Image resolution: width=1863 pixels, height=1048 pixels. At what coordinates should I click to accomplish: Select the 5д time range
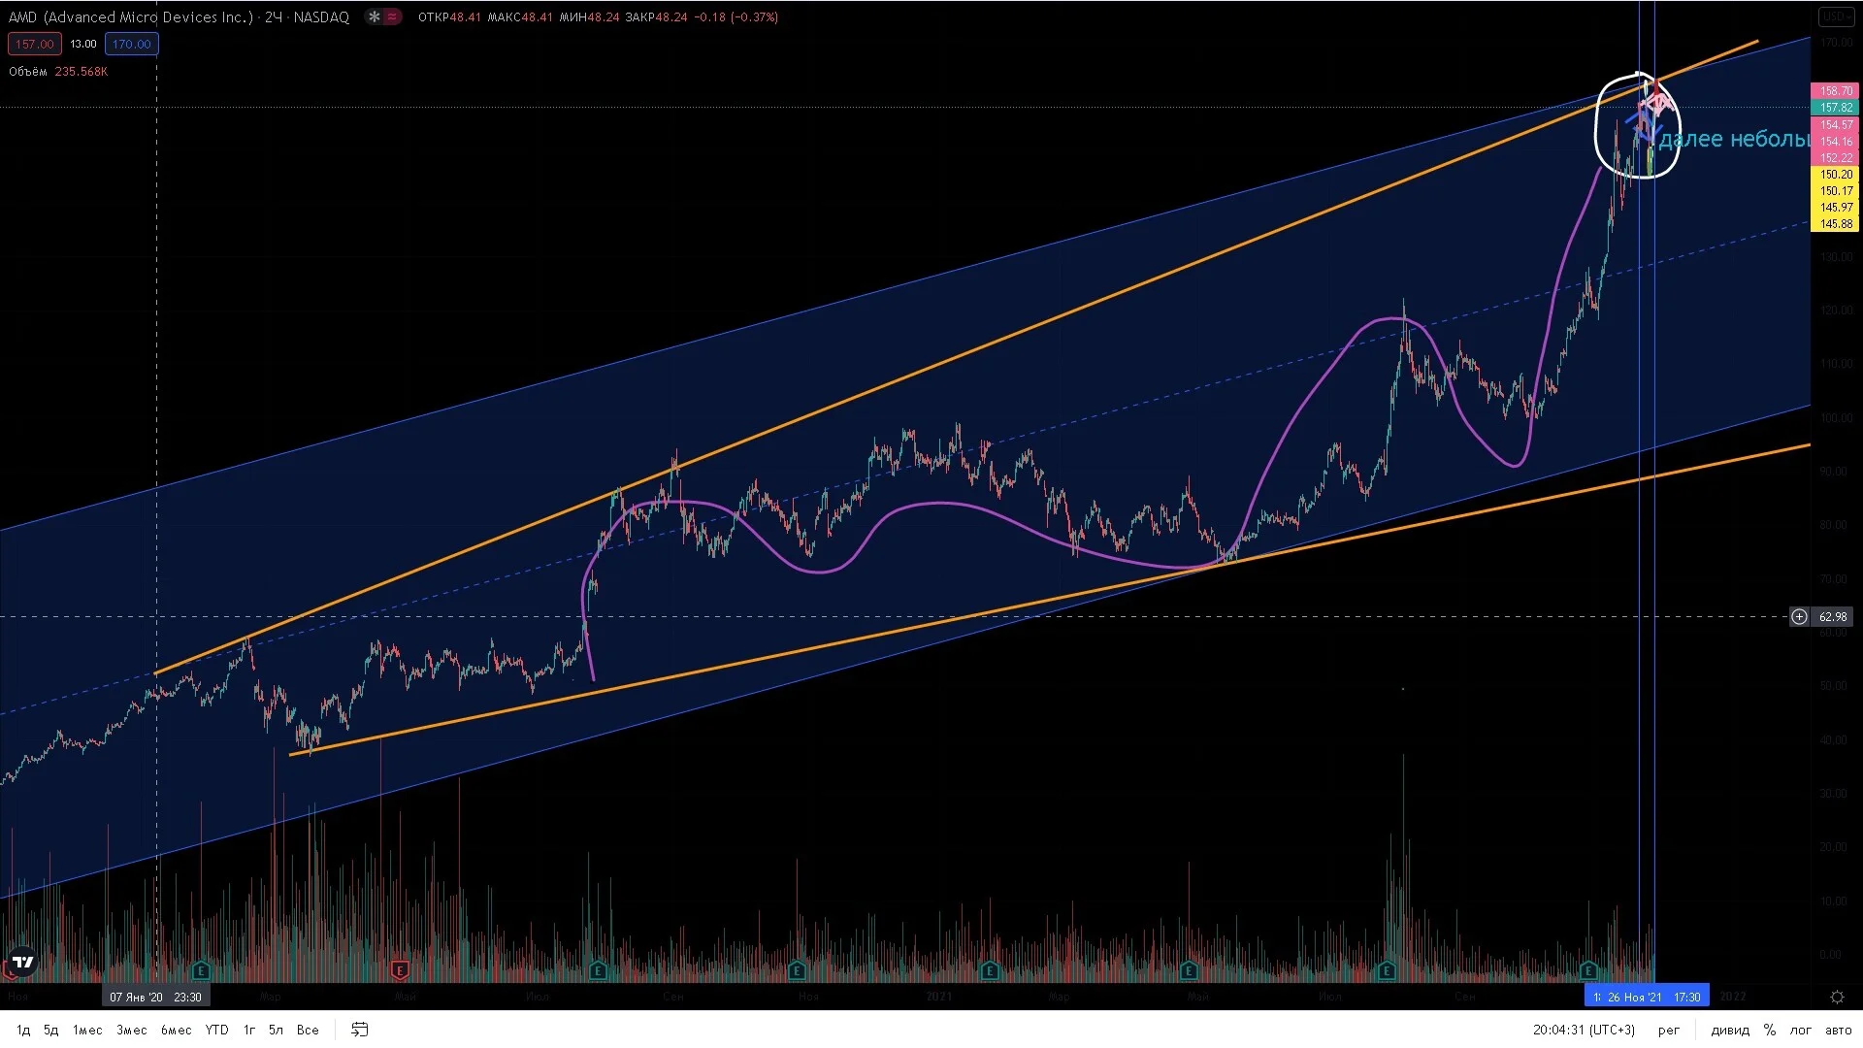51,1030
